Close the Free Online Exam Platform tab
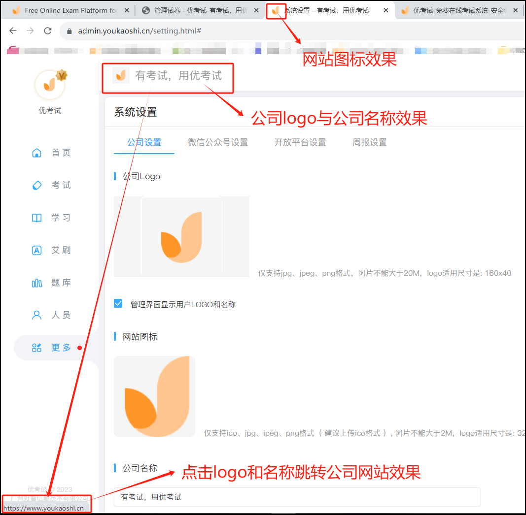The height and width of the screenshot is (515, 526). pyautogui.click(x=127, y=10)
